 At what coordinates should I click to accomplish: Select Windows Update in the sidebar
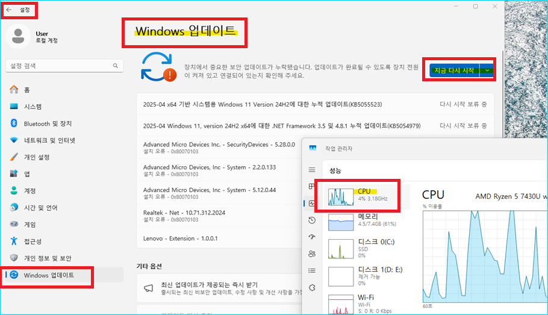(x=64, y=275)
